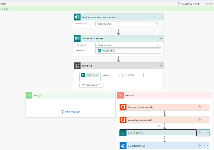Click the plus insert-step button below 'Element erstellen'
Image resolution: width=214 pixels, height=150 pixels.
click(x=164, y=138)
